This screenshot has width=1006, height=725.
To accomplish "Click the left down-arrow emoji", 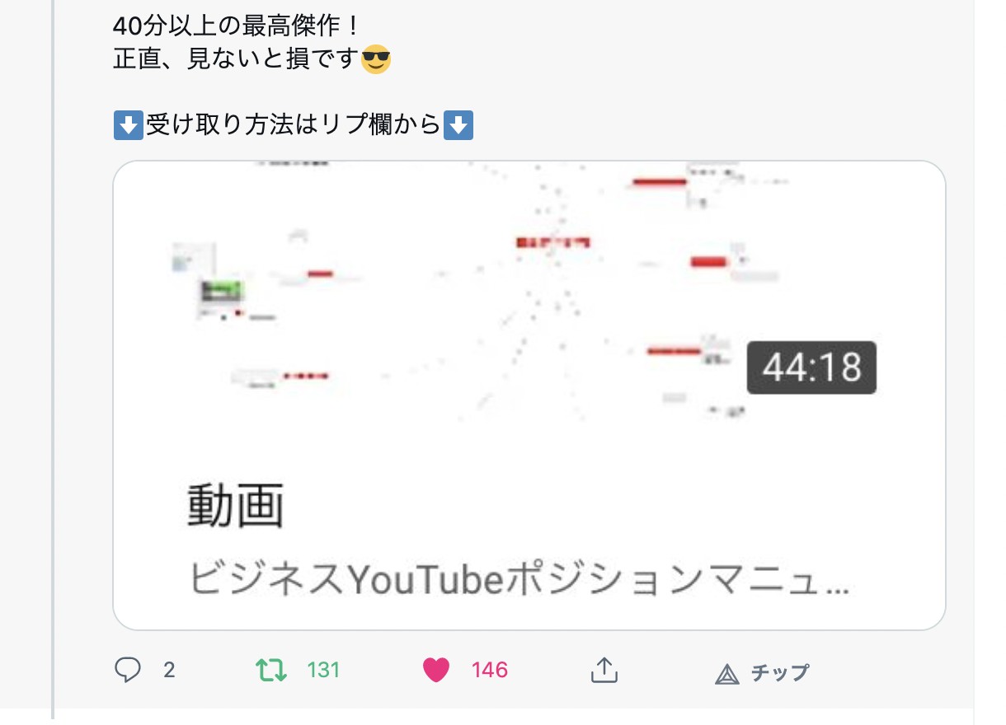I will [x=128, y=126].
